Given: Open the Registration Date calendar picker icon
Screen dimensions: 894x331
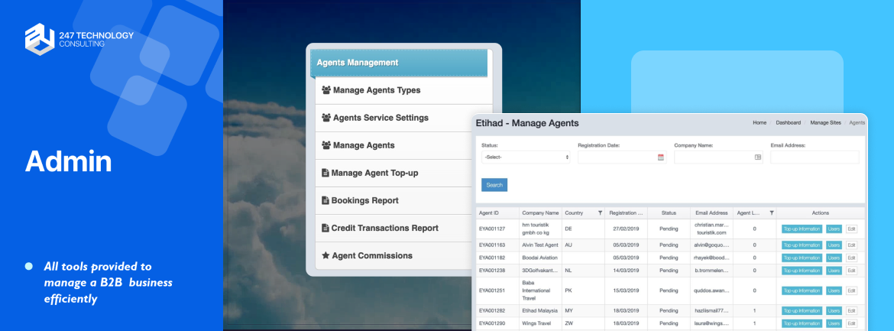Looking at the screenshot, I should pyautogui.click(x=661, y=157).
